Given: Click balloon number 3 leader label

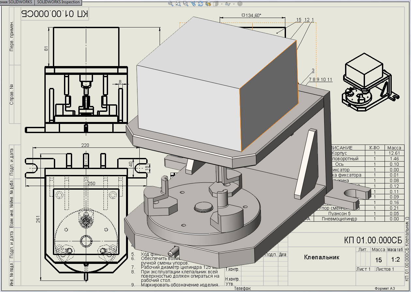Looking at the screenshot, I should (x=313, y=71).
